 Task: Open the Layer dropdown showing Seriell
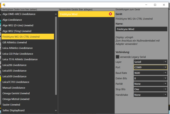pos(150,62)
